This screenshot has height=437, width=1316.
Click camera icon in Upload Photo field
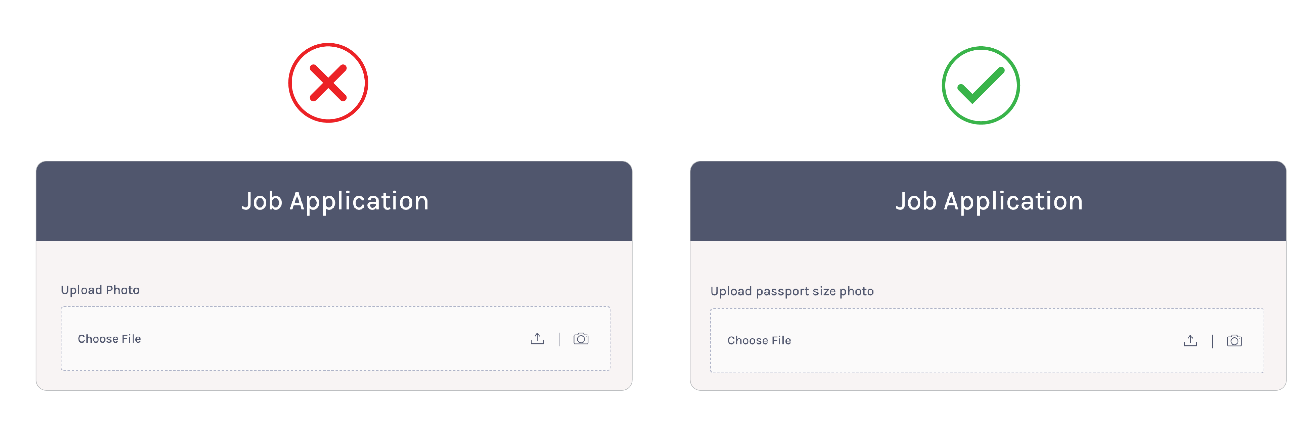point(581,339)
